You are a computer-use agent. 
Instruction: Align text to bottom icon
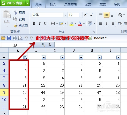coord(112,15)
